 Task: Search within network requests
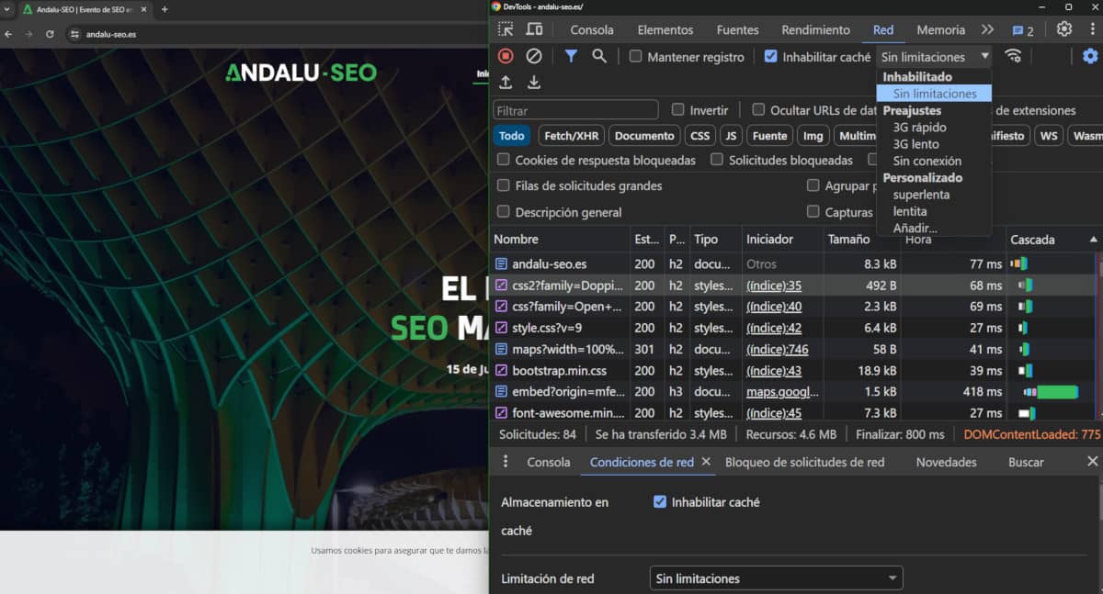tap(598, 56)
